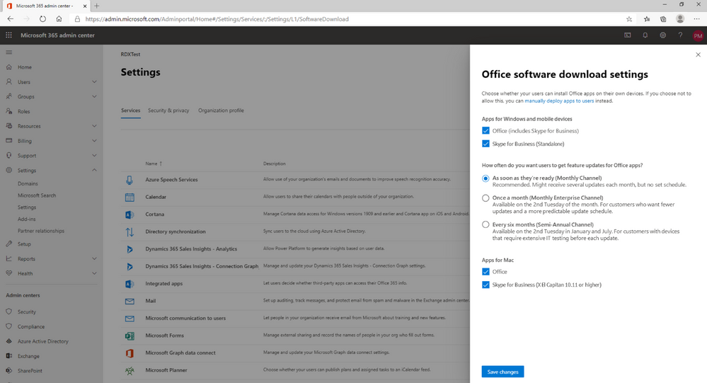Open Microsoft Search settings item

click(37, 195)
